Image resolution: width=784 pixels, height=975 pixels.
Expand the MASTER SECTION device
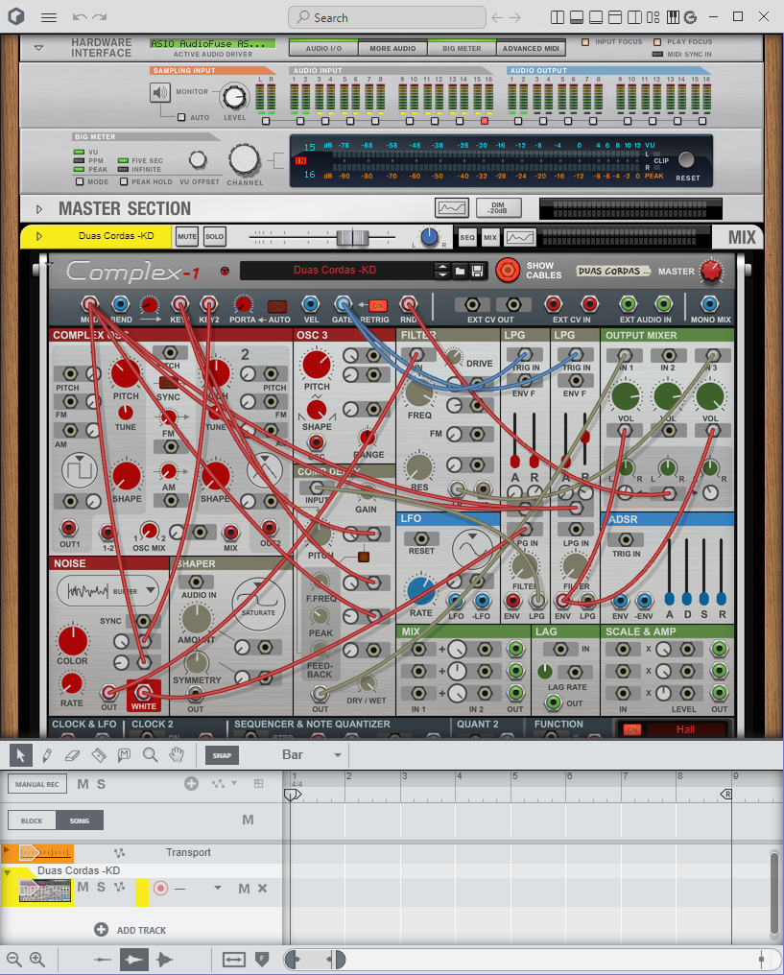(39, 209)
